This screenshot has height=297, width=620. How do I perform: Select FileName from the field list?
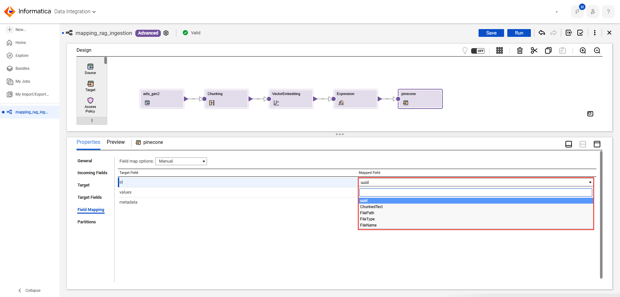(x=476, y=225)
